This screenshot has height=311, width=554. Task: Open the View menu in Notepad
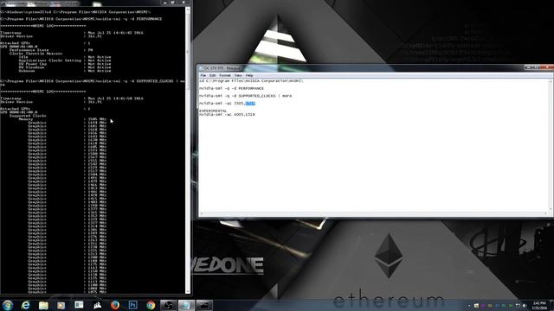(x=238, y=75)
